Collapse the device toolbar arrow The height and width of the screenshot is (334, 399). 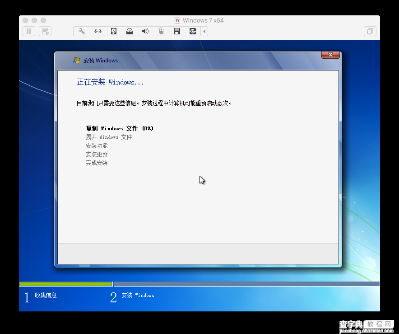(204, 31)
